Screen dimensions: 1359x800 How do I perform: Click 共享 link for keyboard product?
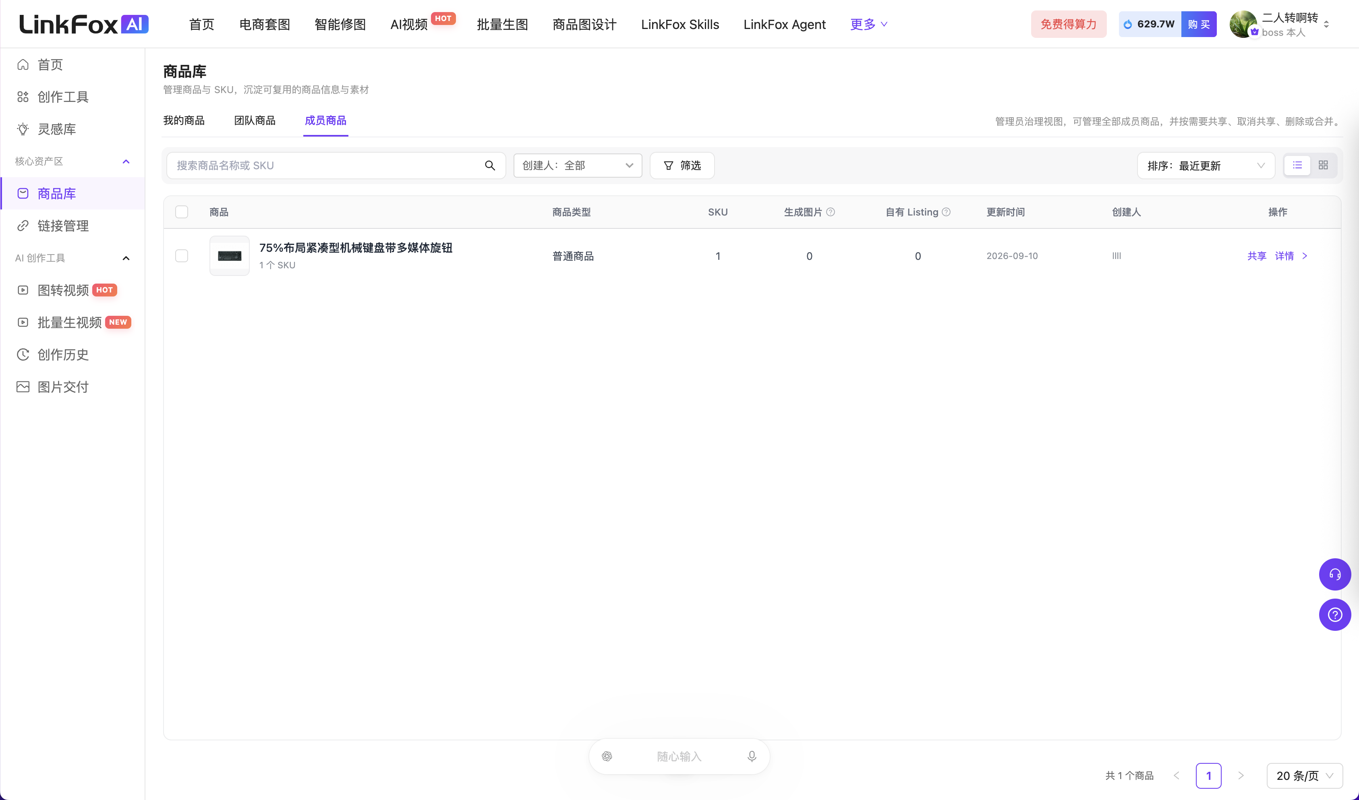click(1257, 256)
